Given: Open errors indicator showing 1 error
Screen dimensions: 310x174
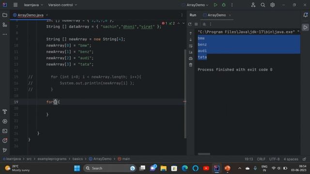Looking at the screenshot, I should click(x=164, y=23).
